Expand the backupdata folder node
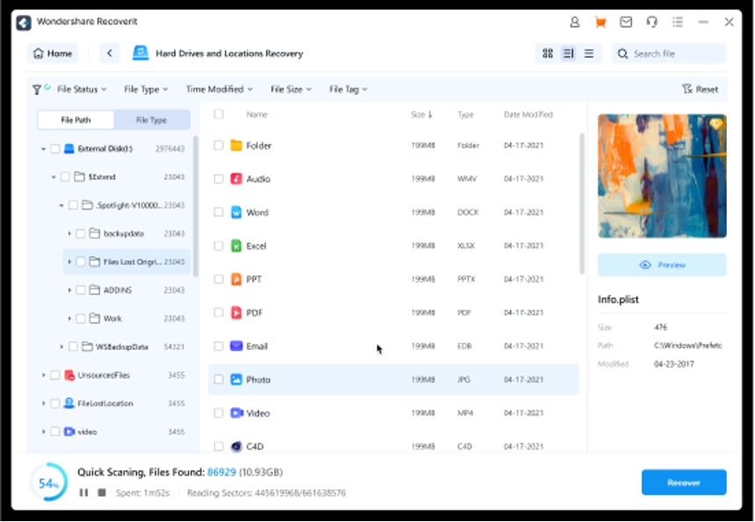 click(x=69, y=234)
